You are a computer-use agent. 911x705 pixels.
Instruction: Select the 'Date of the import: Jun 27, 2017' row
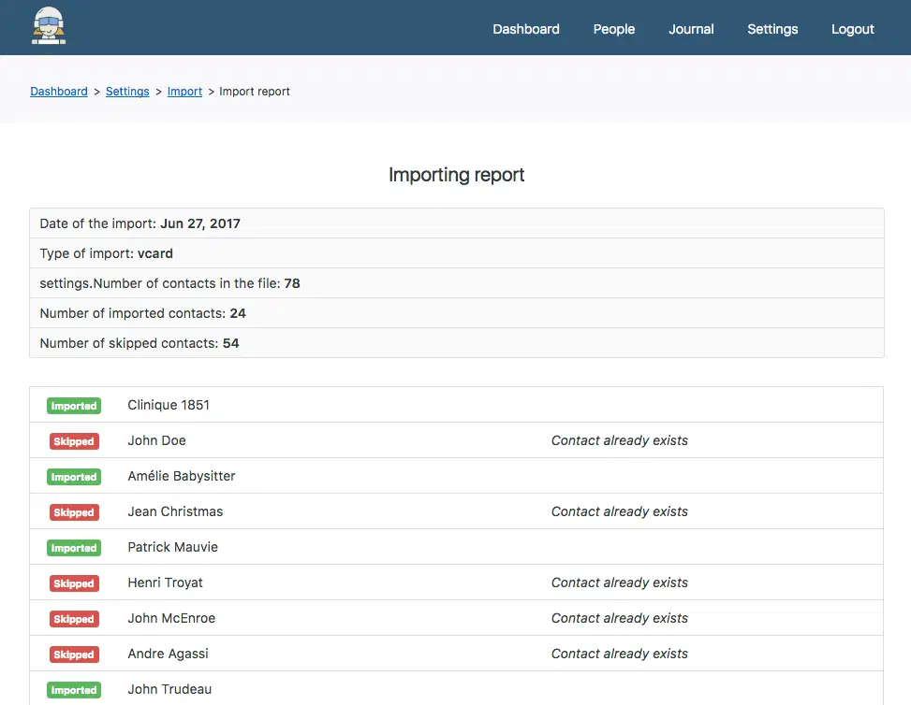click(x=457, y=223)
